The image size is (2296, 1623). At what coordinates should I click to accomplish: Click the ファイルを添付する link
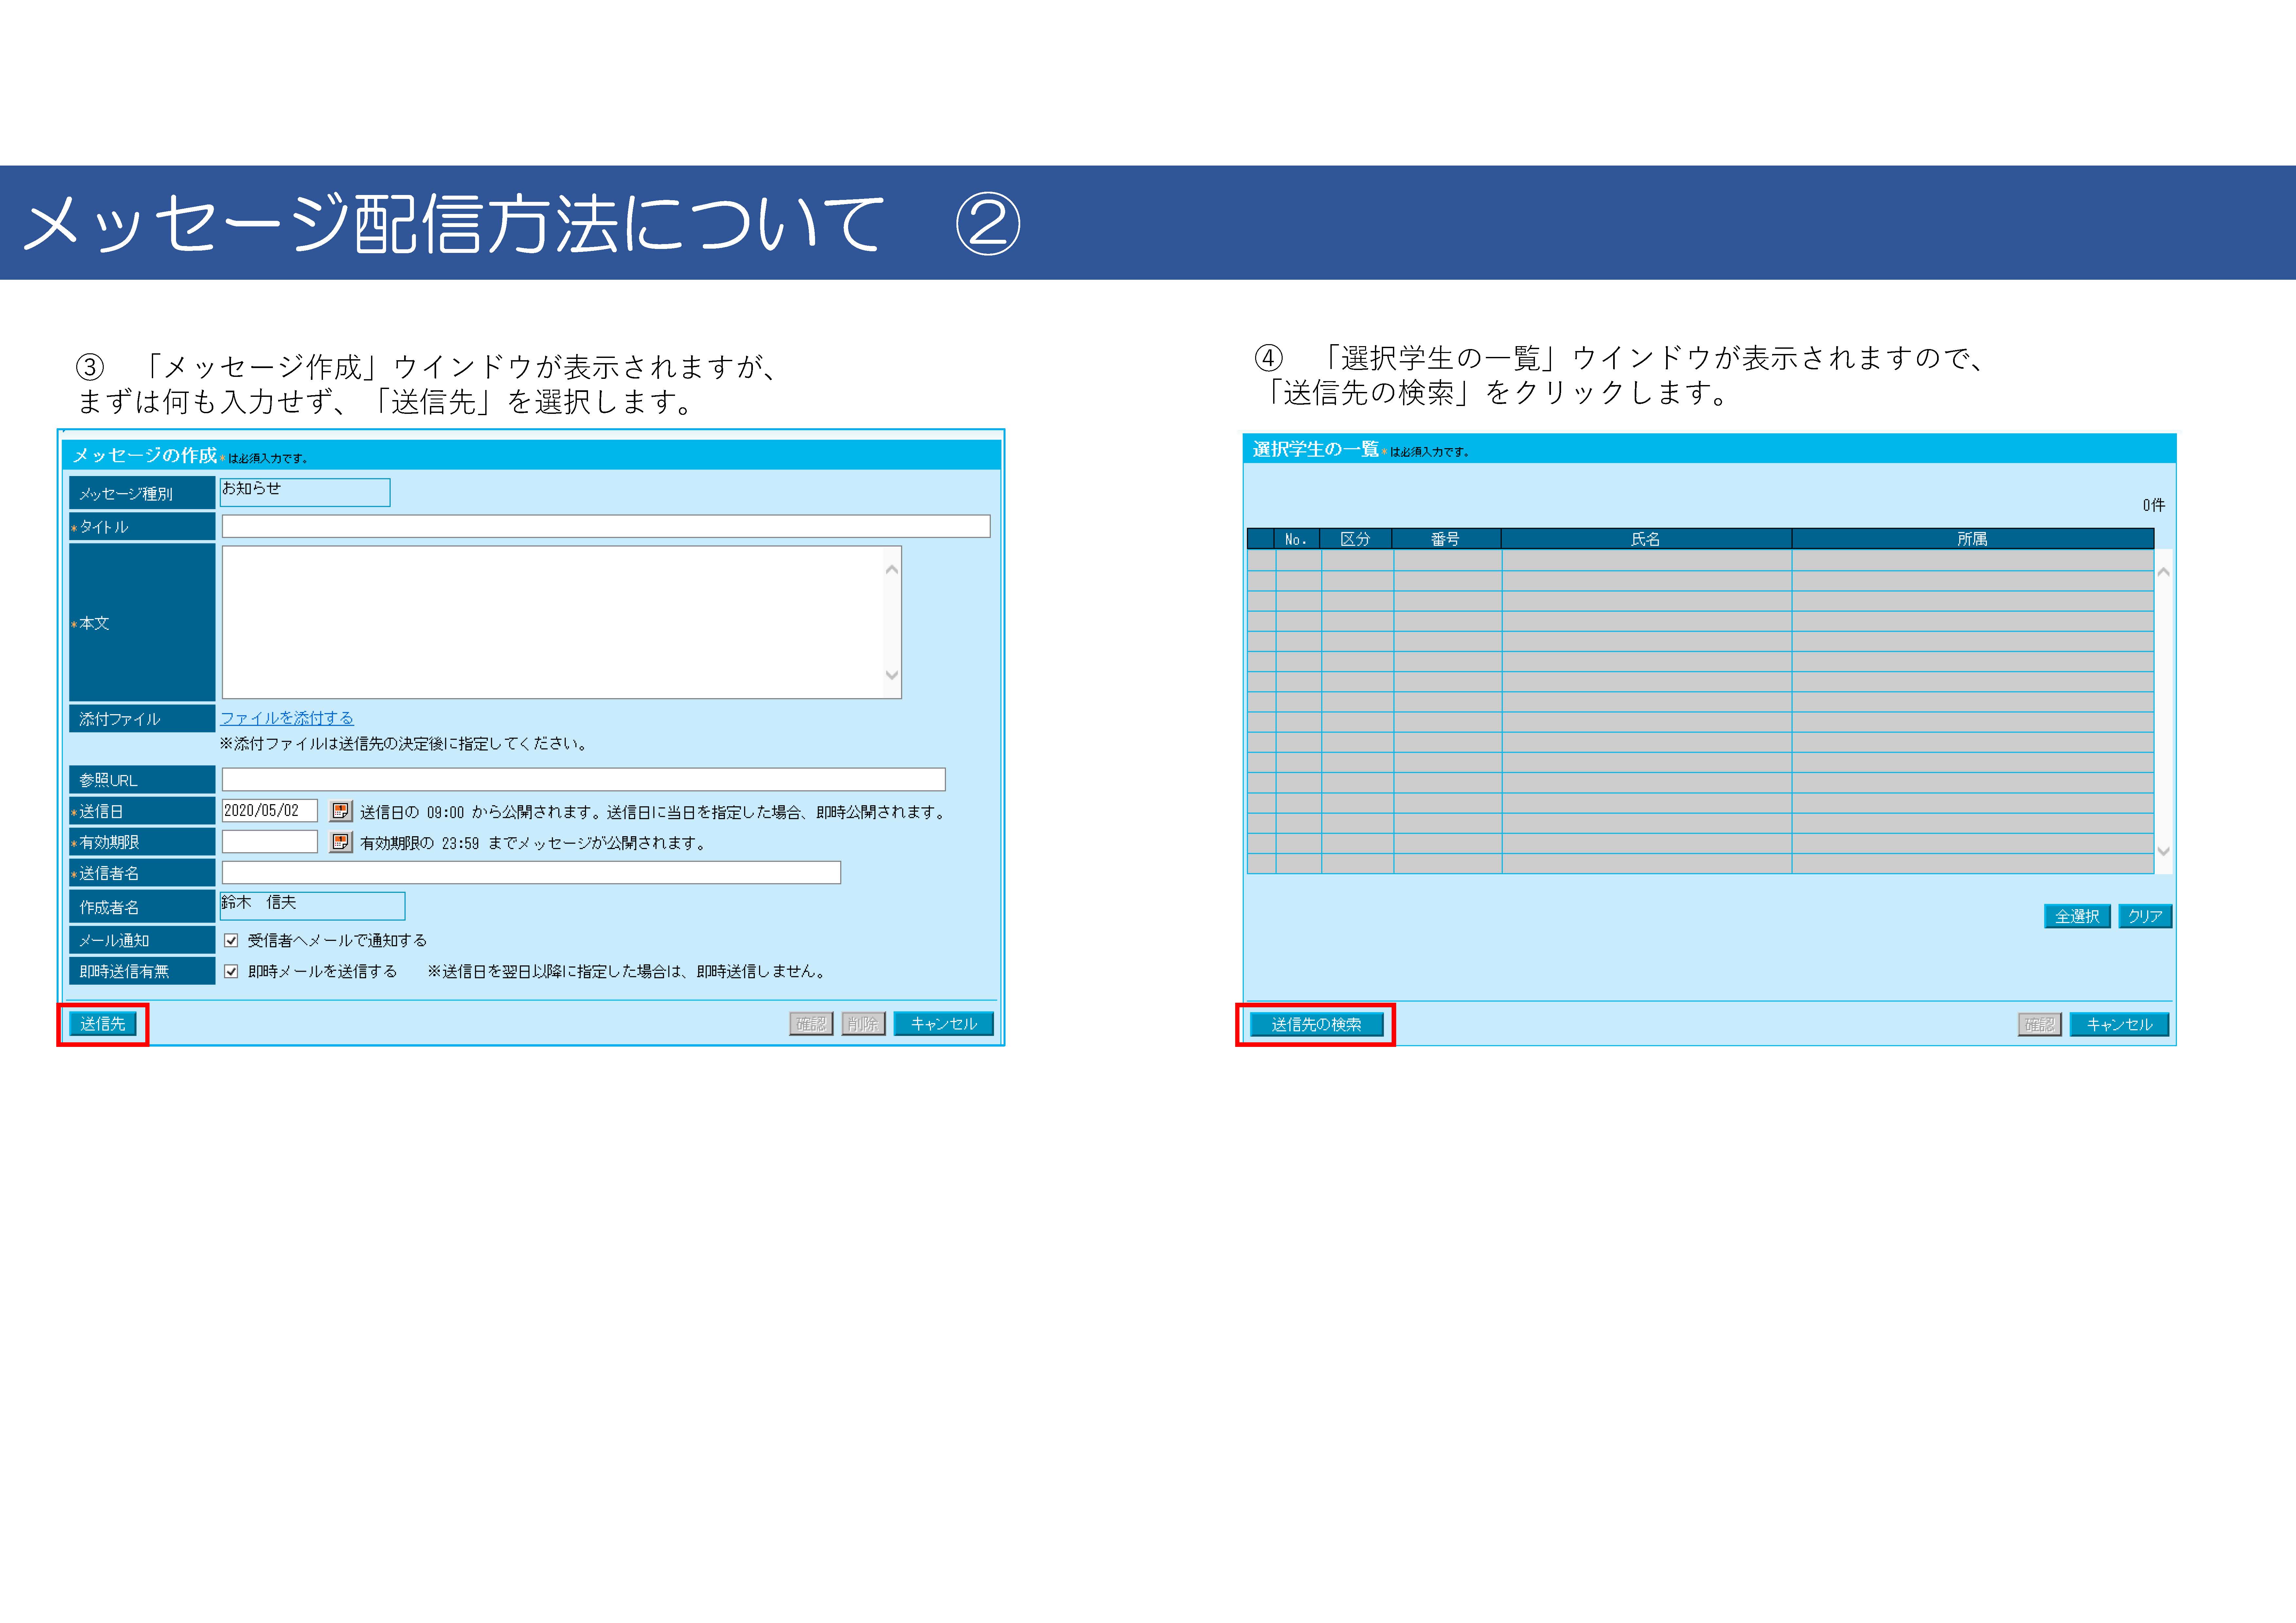point(287,718)
